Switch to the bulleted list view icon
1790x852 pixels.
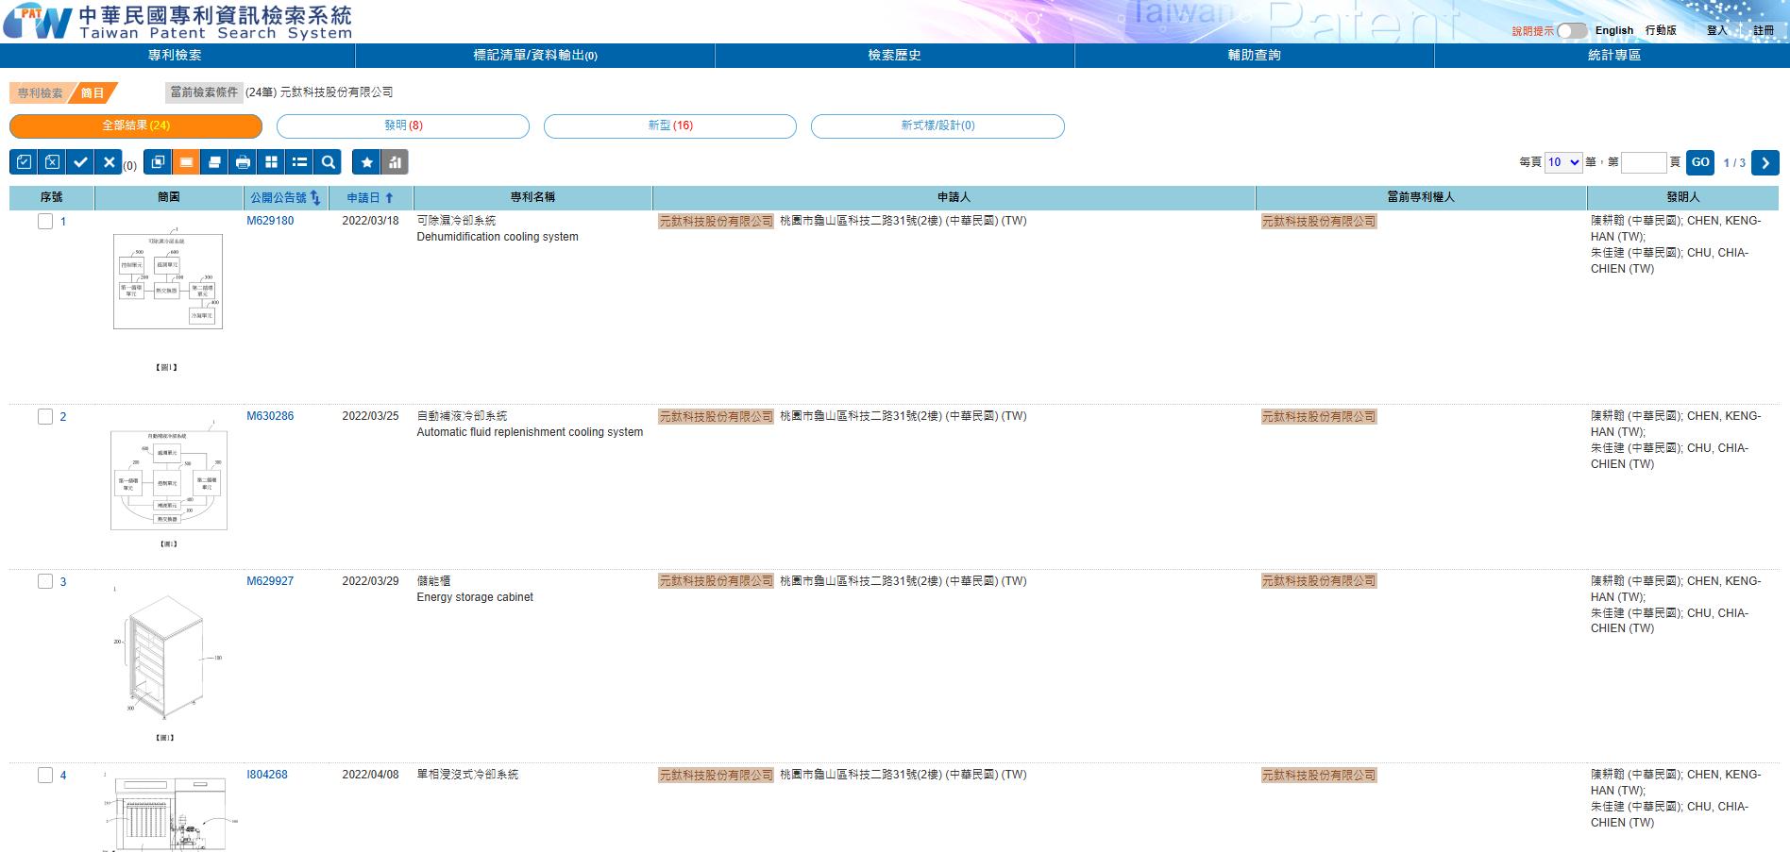(299, 162)
